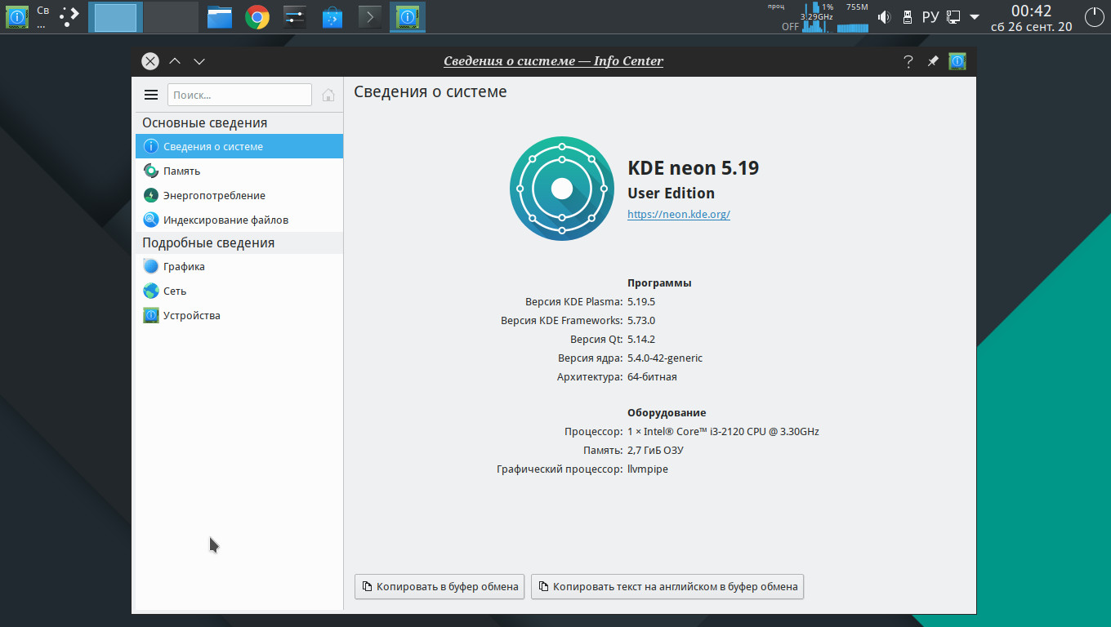Screen dimensions: 1111x627
Task: Open Discover software store bag icon
Action: click(x=332, y=17)
